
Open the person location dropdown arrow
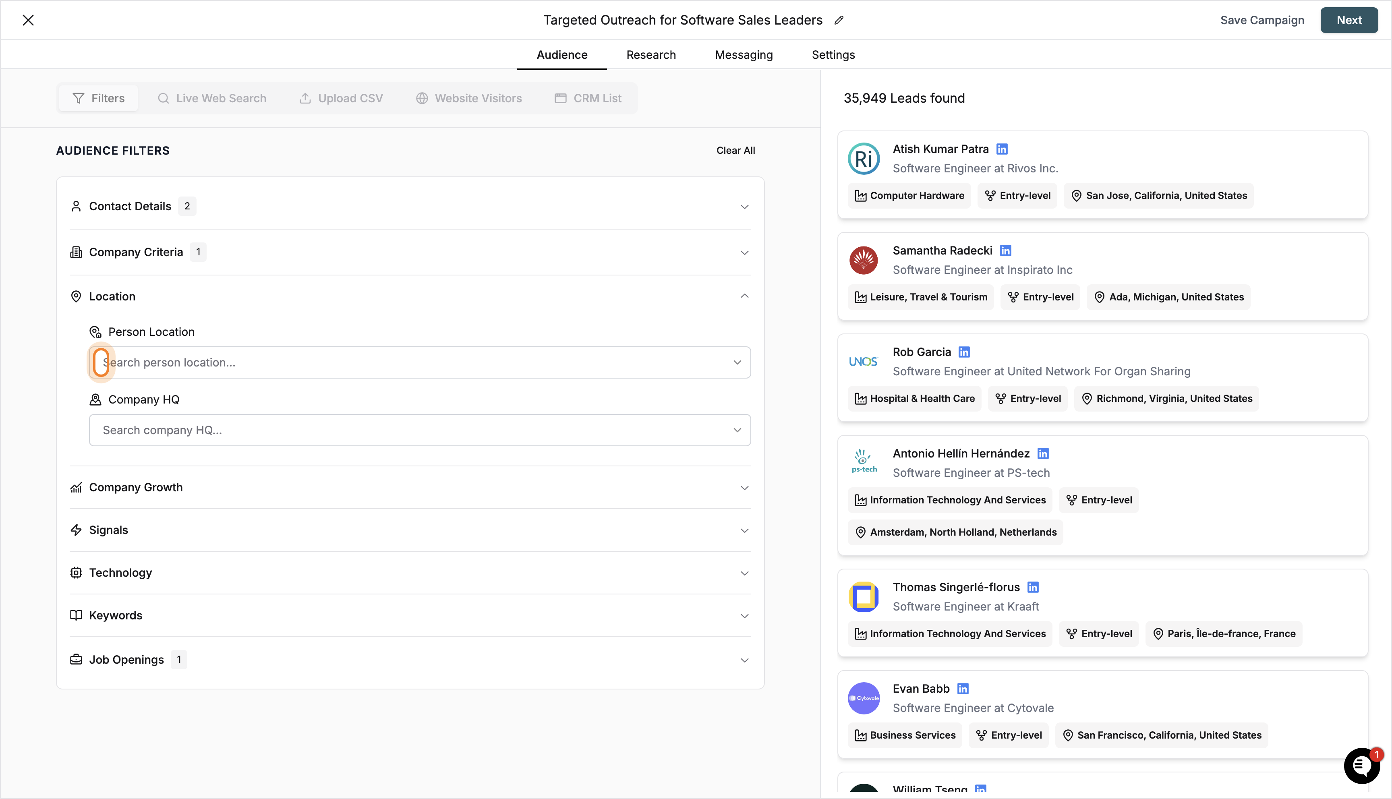(737, 362)
